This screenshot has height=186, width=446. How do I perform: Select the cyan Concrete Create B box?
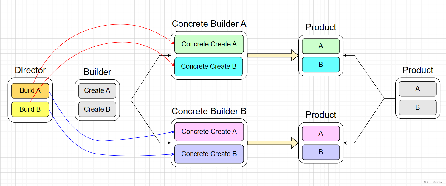click(209, 66)
